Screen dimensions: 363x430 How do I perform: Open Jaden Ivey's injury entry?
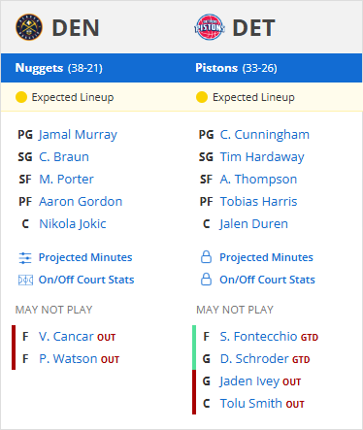pos(249,381)
